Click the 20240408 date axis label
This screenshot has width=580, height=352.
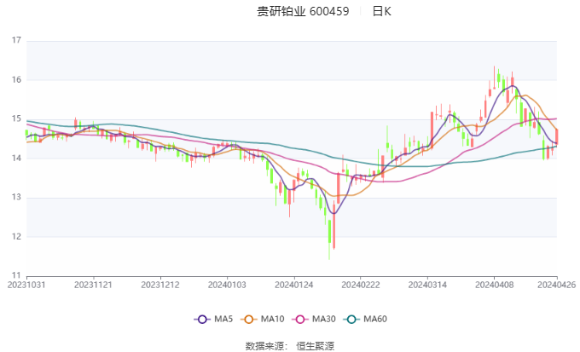pyautogui.click(x=495, y=285)
